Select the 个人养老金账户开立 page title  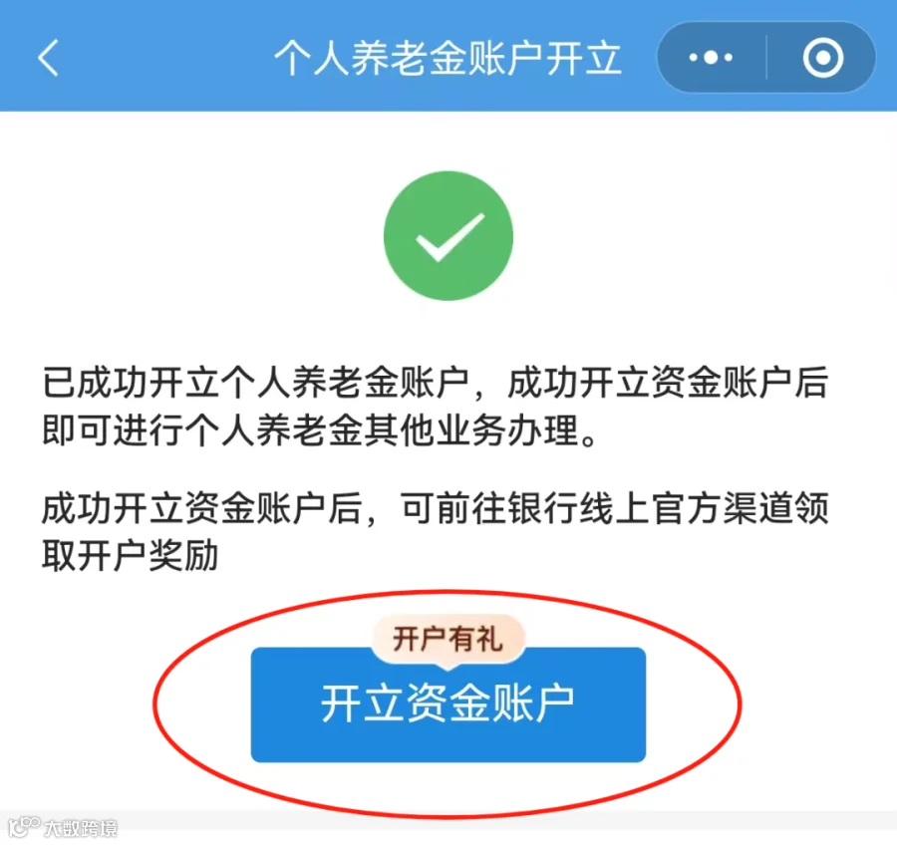click(x=448, y=59)
